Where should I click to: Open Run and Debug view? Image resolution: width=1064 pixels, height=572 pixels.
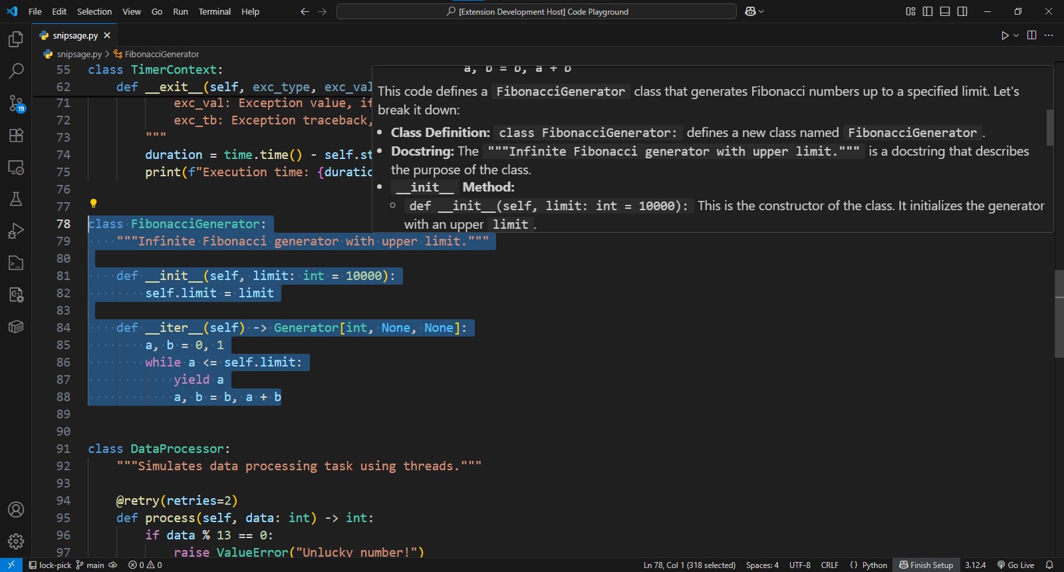16,231
